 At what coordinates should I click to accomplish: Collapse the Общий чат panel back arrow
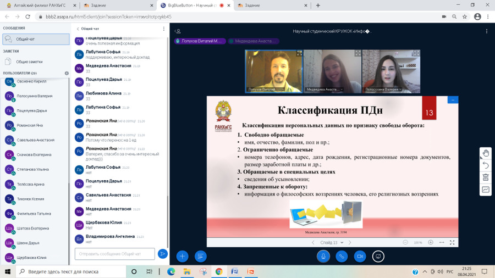pos(78,29)
